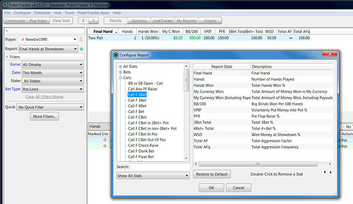Close the Configure Report dialog
This screenshot has width=353, height=204.
(330, 54)
